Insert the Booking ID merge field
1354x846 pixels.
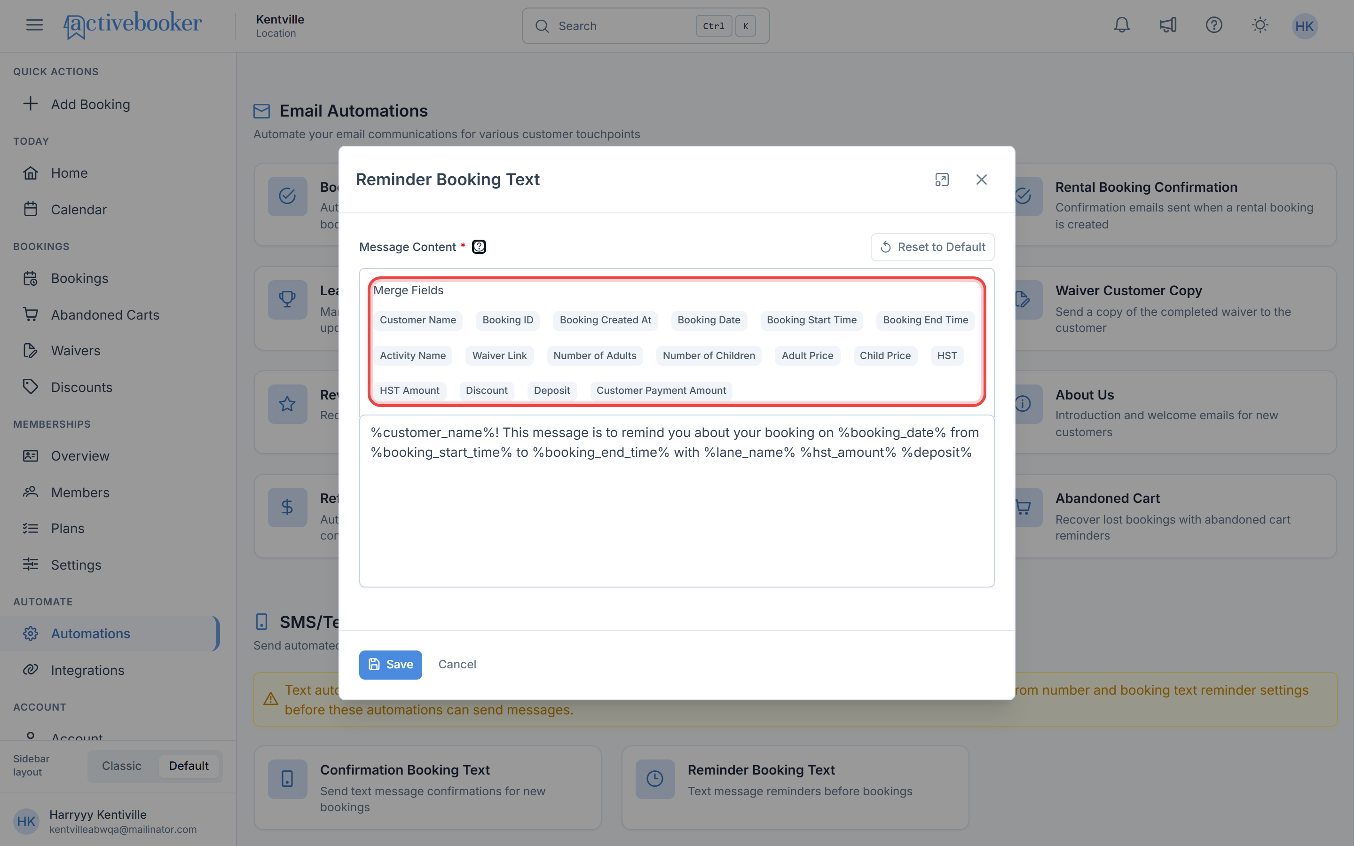[508, 321]
